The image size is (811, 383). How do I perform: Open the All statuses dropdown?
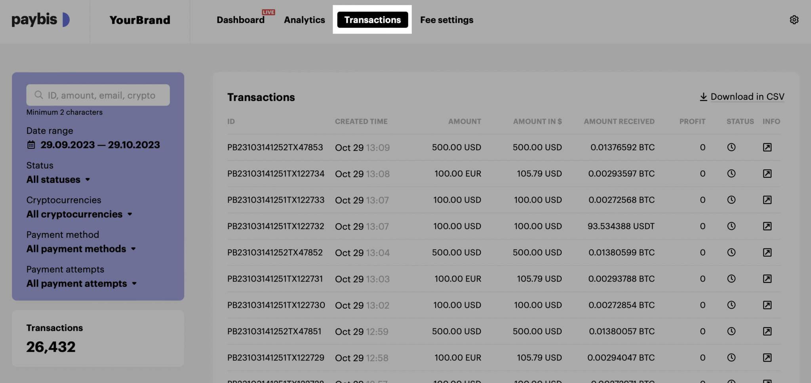(x=58, y=179)
